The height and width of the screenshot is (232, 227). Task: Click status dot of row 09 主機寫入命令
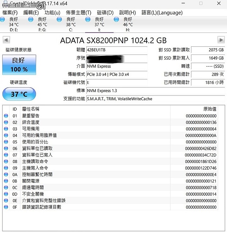[6, 168]
